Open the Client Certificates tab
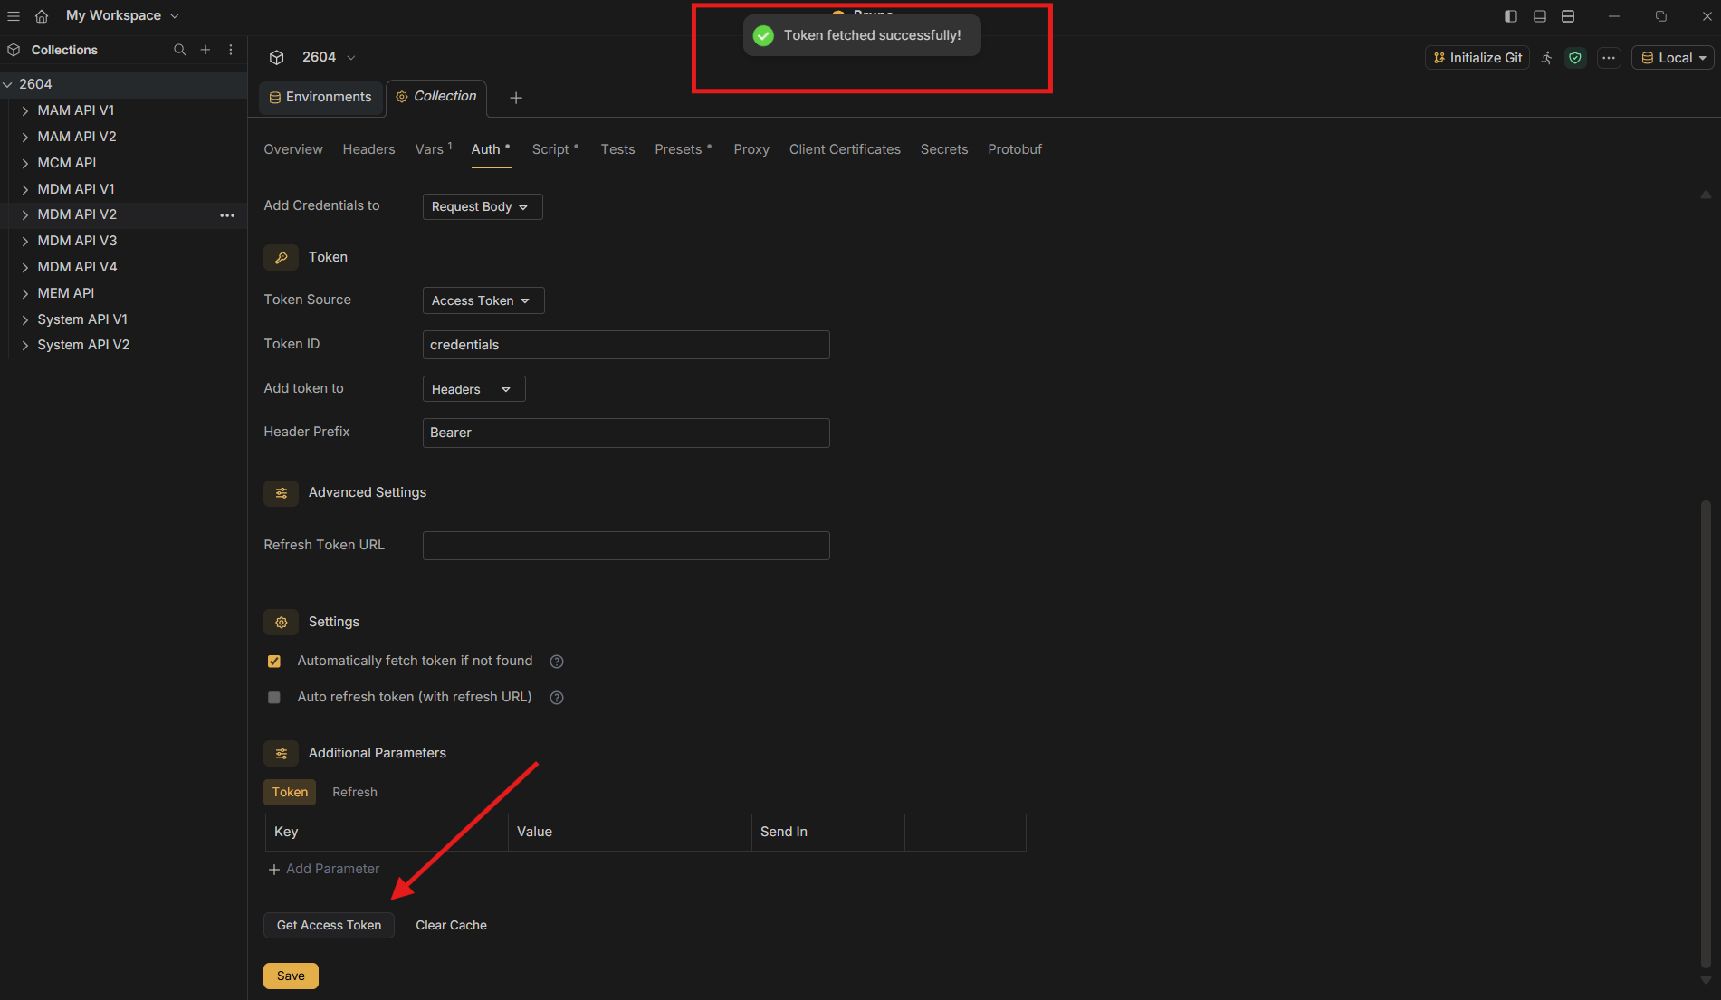This screenshot has width=1721, height=1000. click(845, 149)
